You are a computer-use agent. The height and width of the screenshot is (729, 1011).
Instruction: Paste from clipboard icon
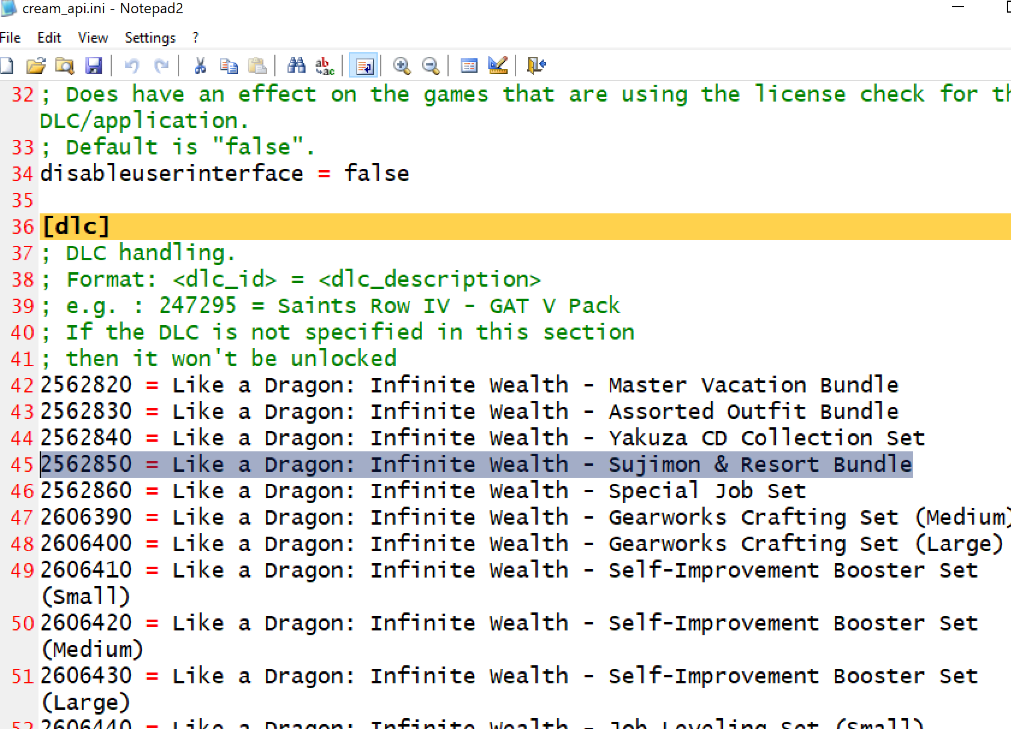point(257,66)
